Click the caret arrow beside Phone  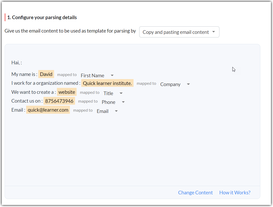[x=123, y=102]
